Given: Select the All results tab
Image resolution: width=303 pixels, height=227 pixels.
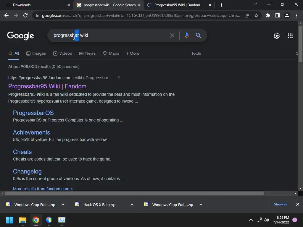Looking at the screenshot, I should click(14, 53).
